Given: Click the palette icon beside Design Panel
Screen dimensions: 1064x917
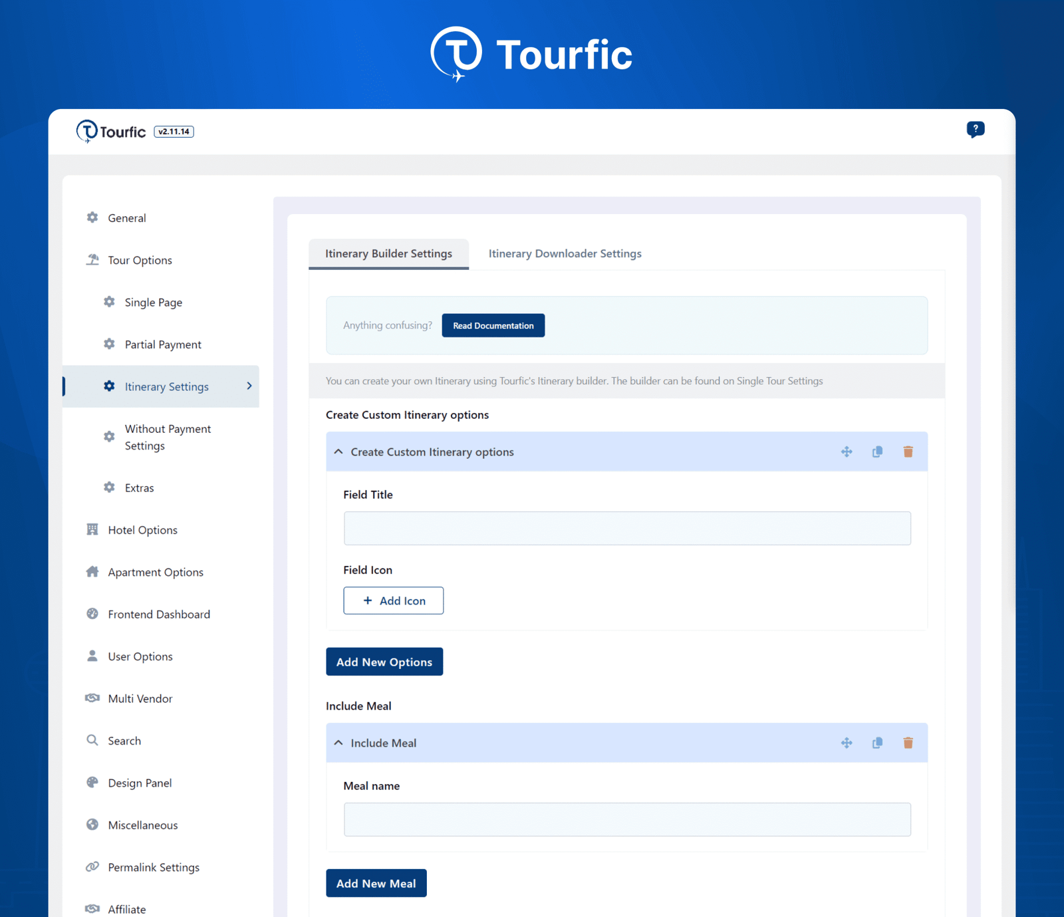Looking at the screenshot, I should (x=92, y=782).
